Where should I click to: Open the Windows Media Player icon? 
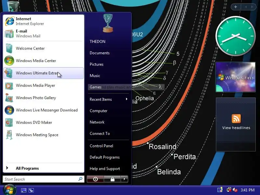click(x=9, y=85)
